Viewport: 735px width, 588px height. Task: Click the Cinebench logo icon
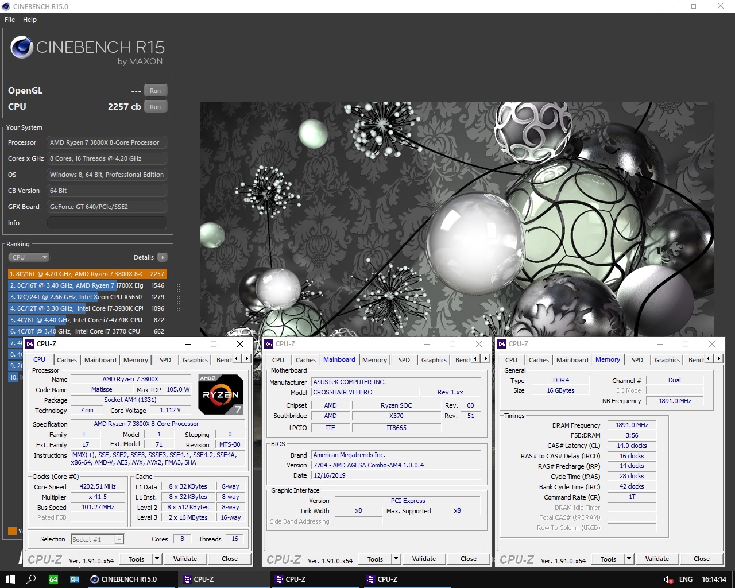22,48
